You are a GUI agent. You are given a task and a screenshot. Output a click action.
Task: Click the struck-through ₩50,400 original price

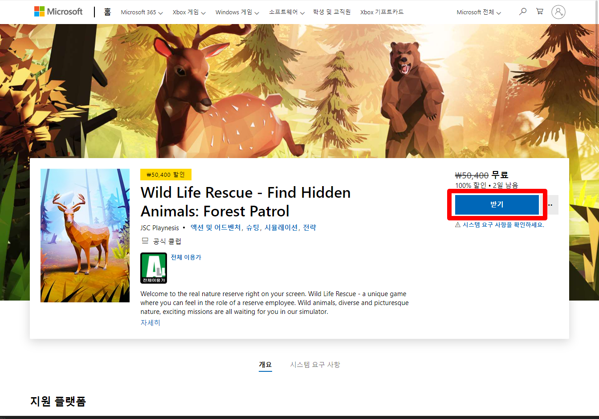click(x=472, y=175)
